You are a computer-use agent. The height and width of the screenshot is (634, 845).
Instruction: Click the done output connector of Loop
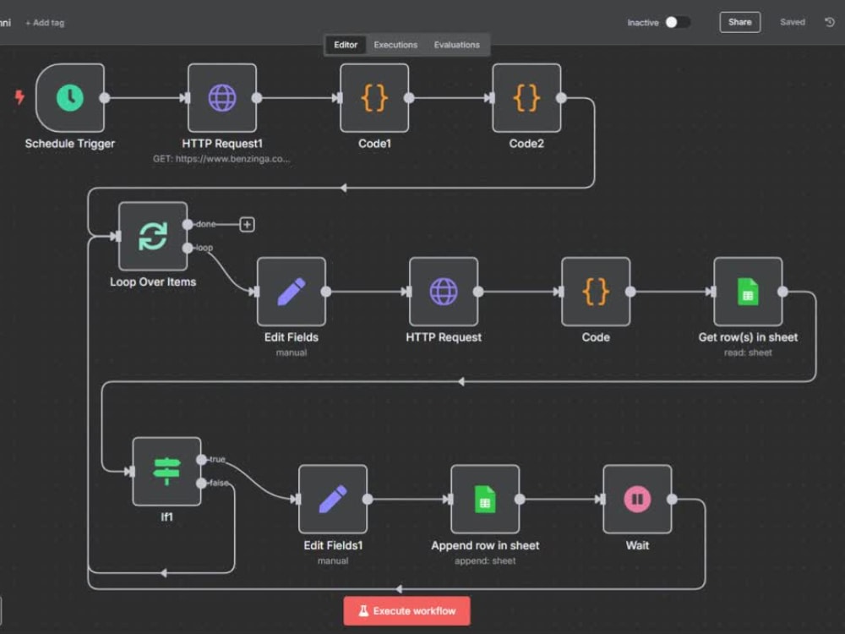click(x=188, y=224)
